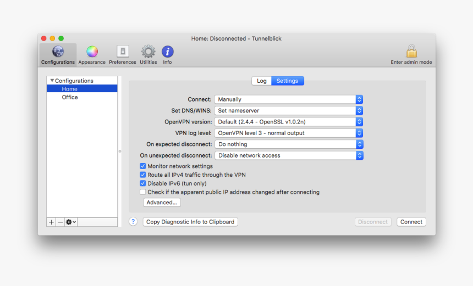Viewport: 473px width, 286px height.
Task: Enable Check if apparent public IP changed
Action: (x=142, y=192)
